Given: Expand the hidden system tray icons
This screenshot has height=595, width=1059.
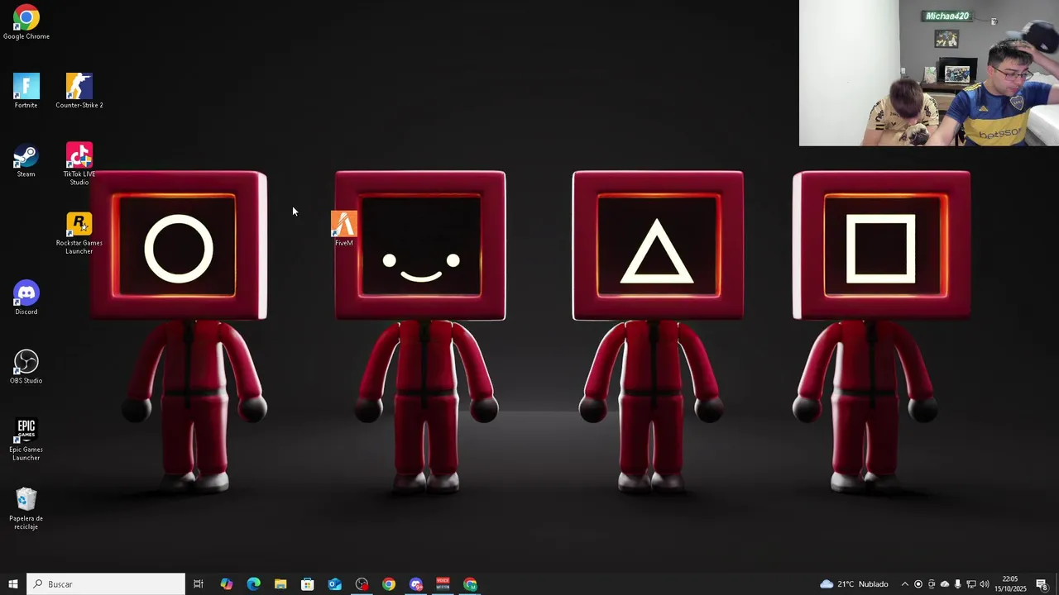Looking at the screenshot, I should click(904, 584).
